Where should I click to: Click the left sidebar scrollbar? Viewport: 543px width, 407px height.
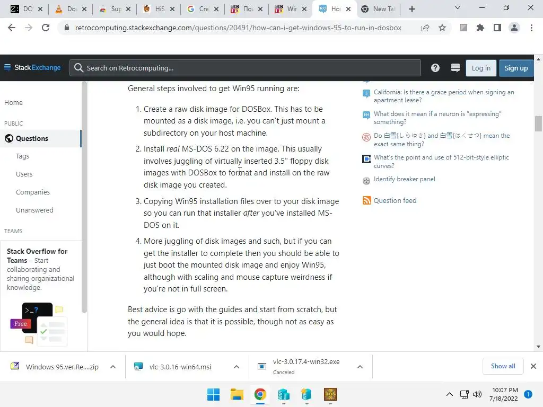click(84, 197)
